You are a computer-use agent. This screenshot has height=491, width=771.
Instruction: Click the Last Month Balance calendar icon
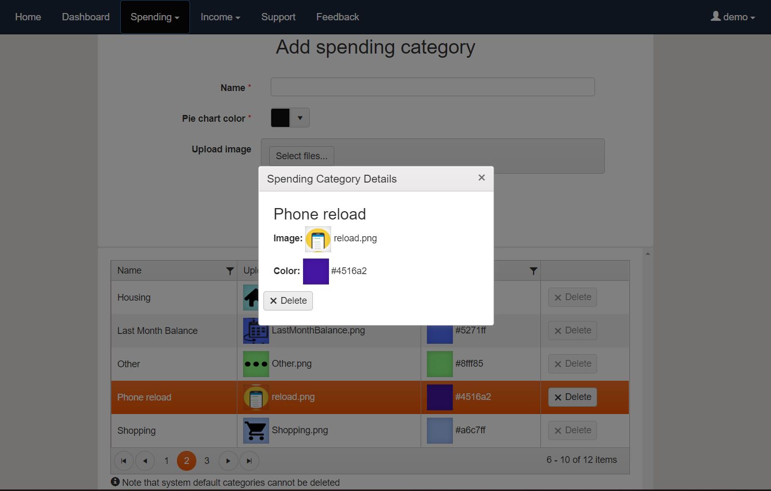[256, 331]
